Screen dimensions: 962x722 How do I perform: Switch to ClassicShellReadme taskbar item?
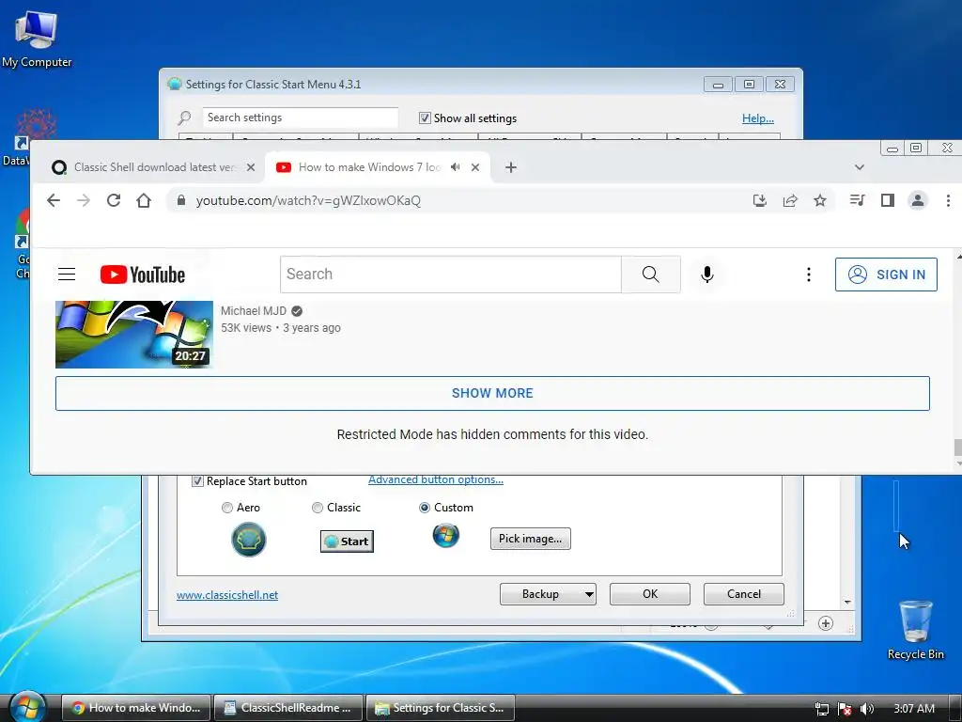(x=288, y=708)
